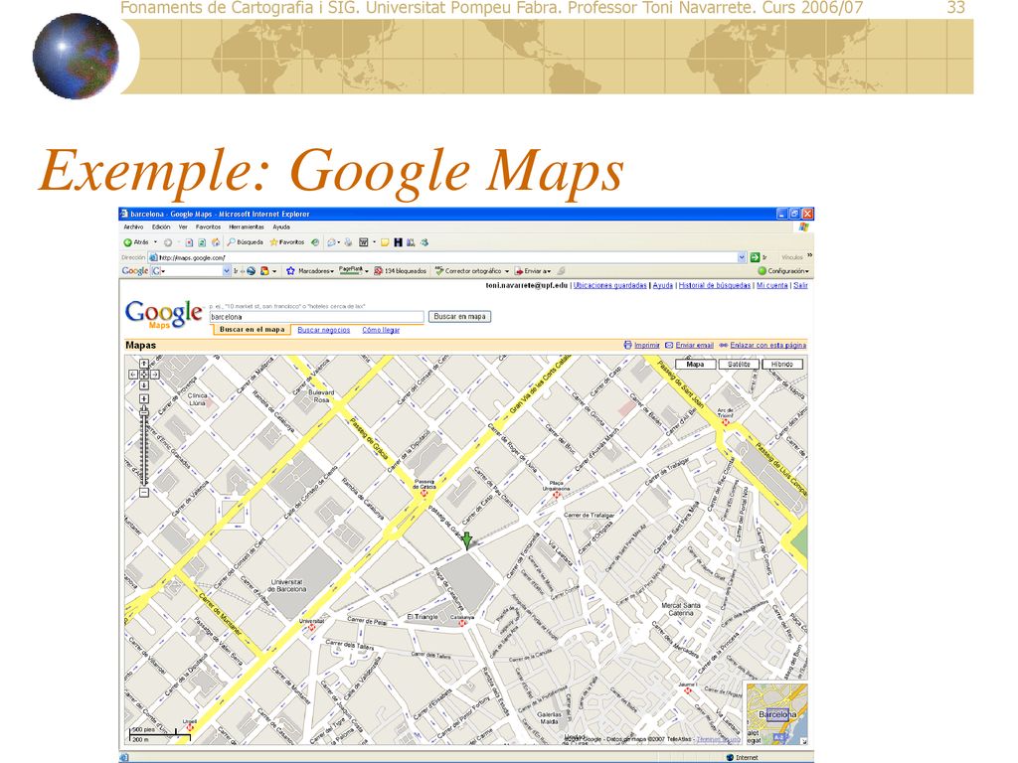Click the zoom slider handle

(x=144, y=412)
